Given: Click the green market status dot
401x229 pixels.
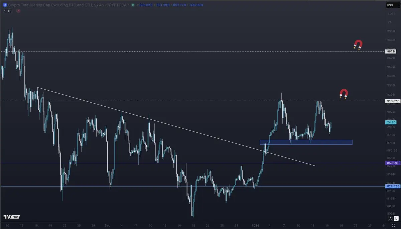Looking at the screenshot, I should click(133, 5).
